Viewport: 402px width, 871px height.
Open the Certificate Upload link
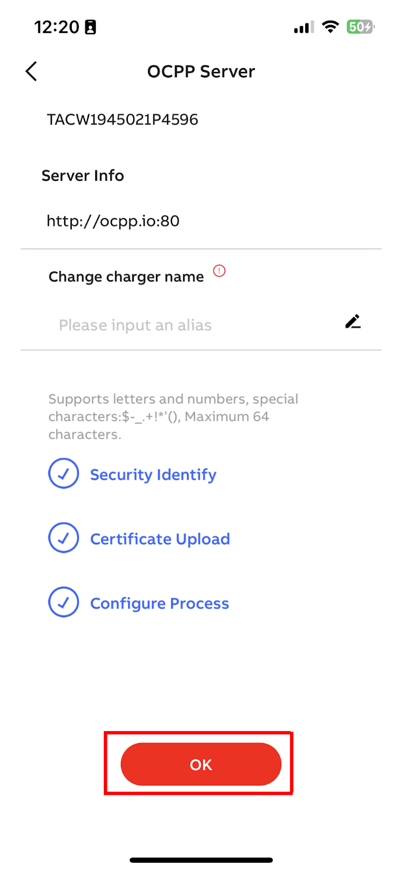point(160,539)
